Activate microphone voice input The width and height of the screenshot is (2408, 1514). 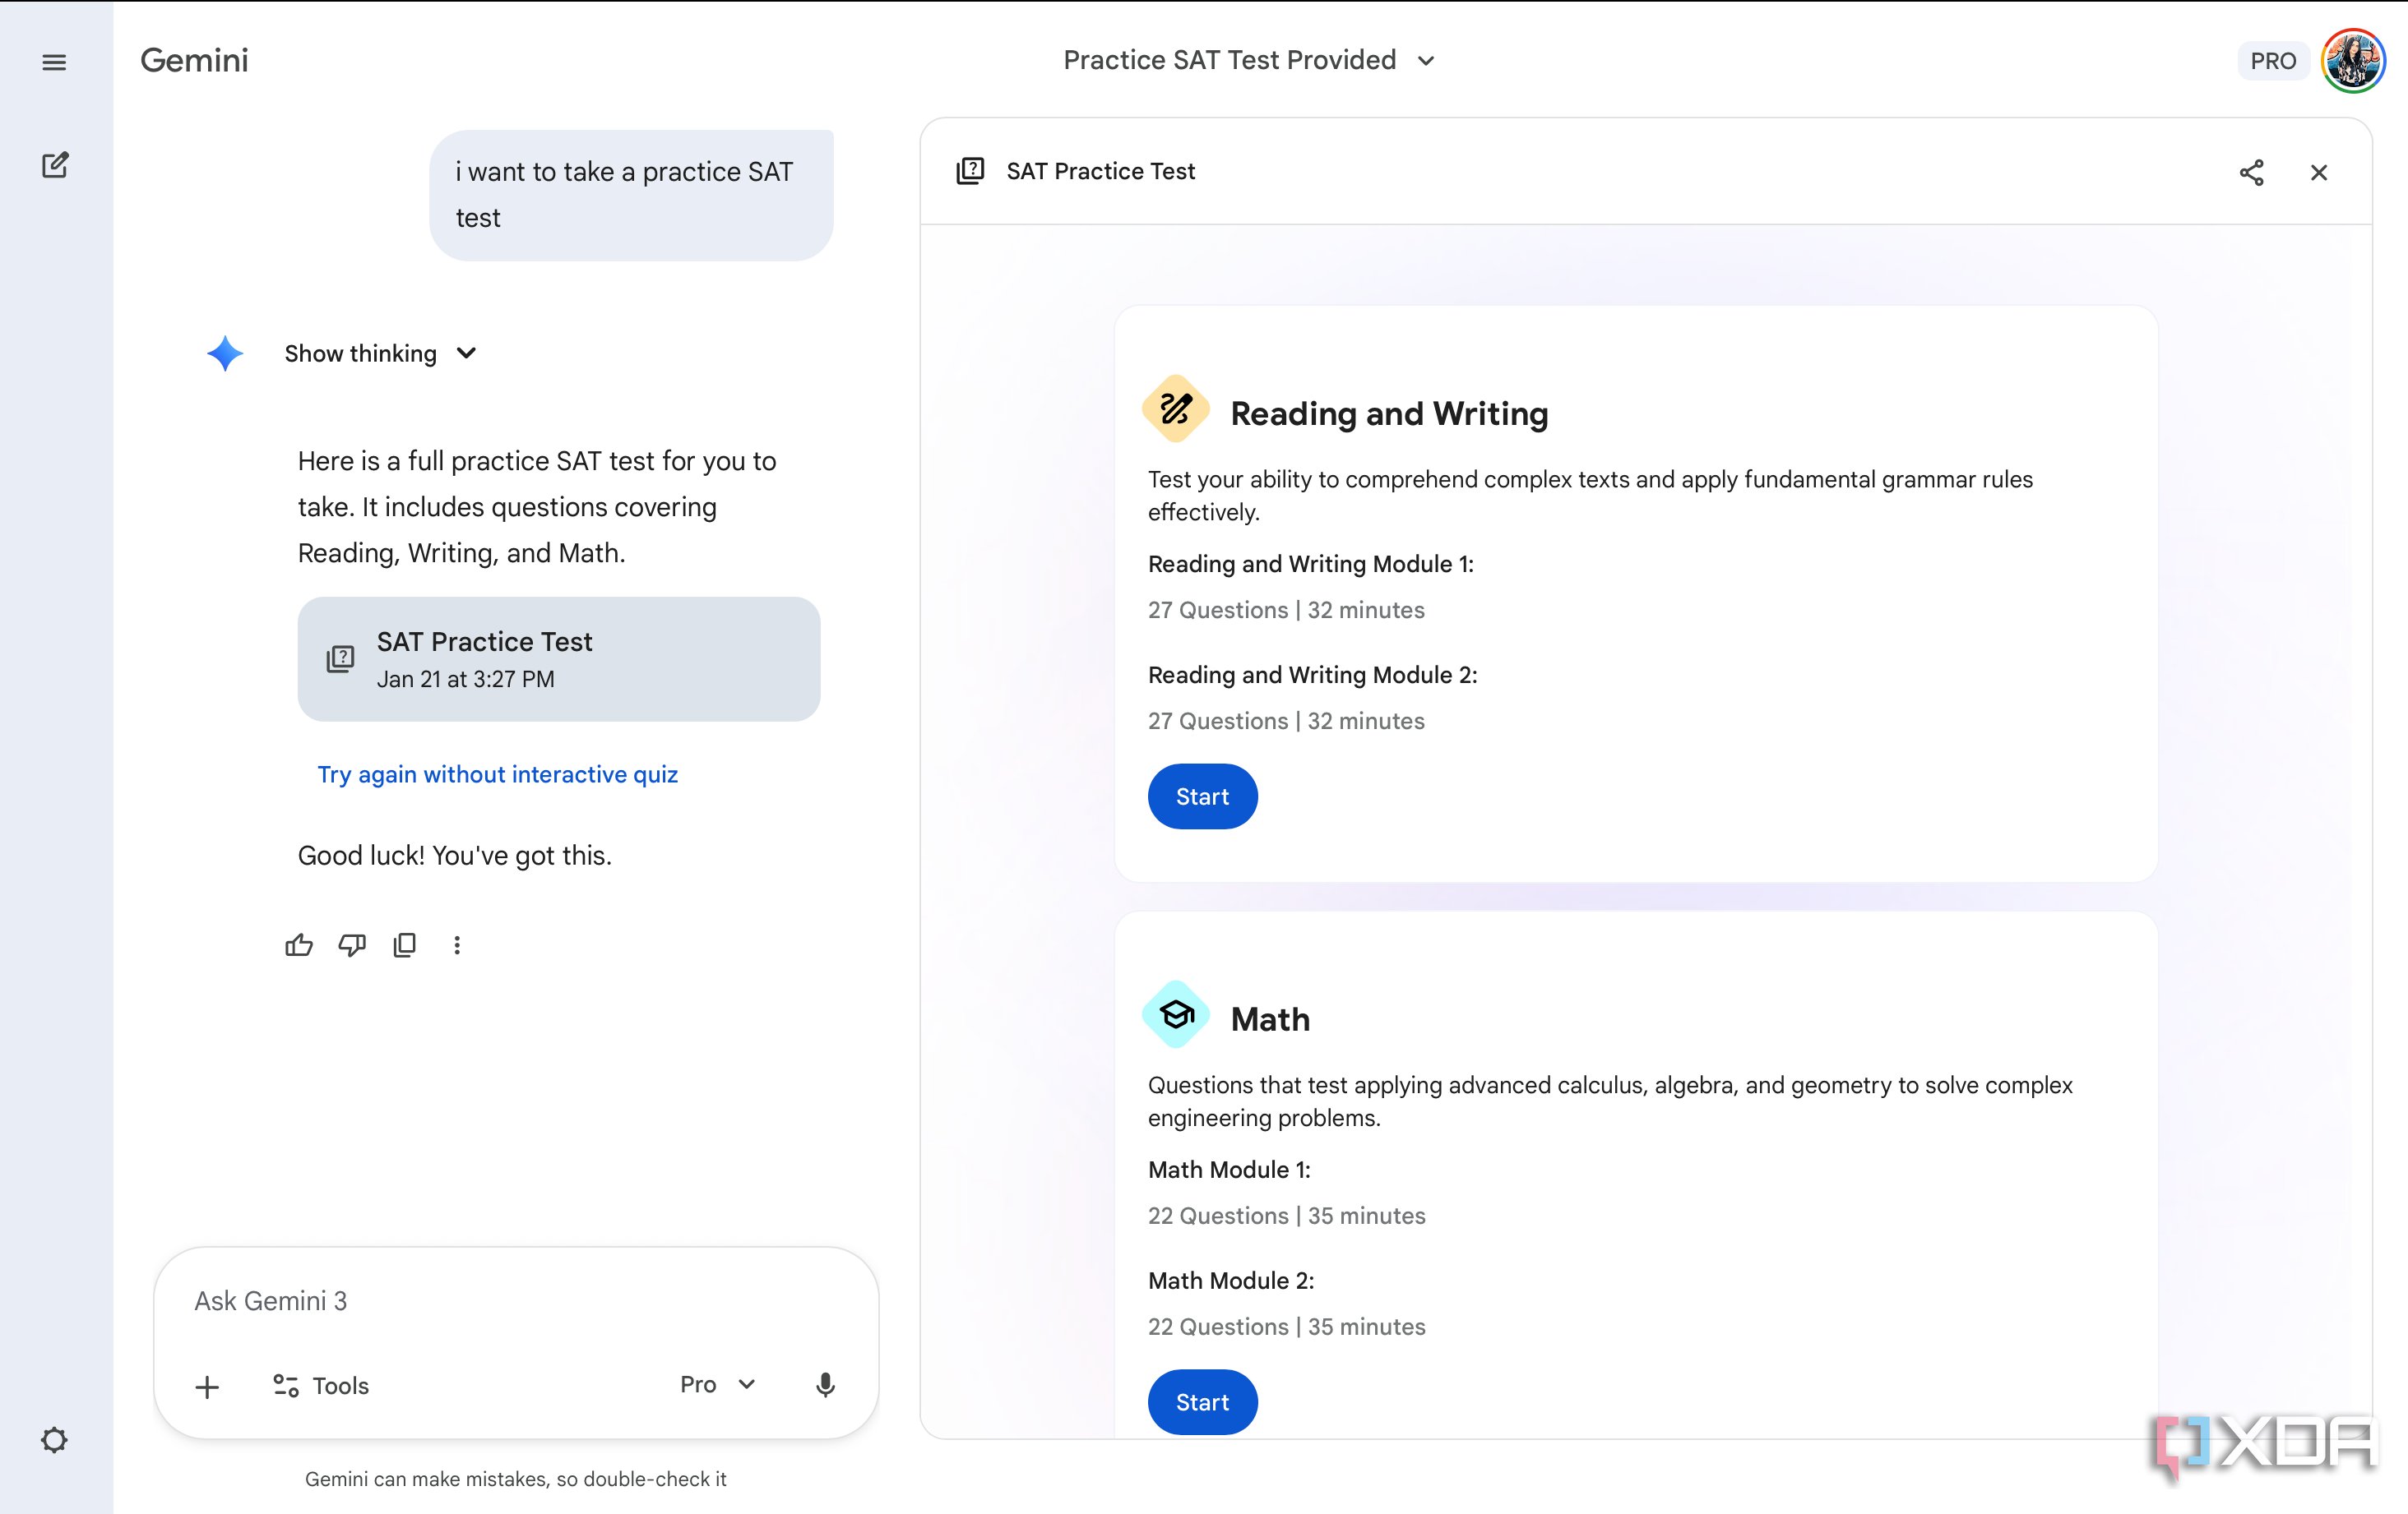[x=825, y=1384]
